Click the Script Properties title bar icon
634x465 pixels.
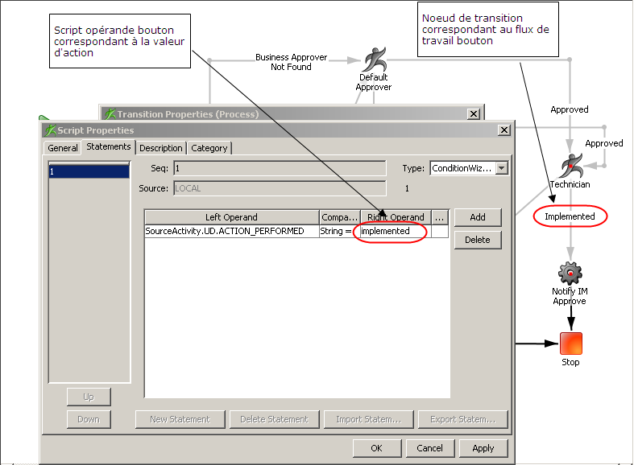click(50, 130)
